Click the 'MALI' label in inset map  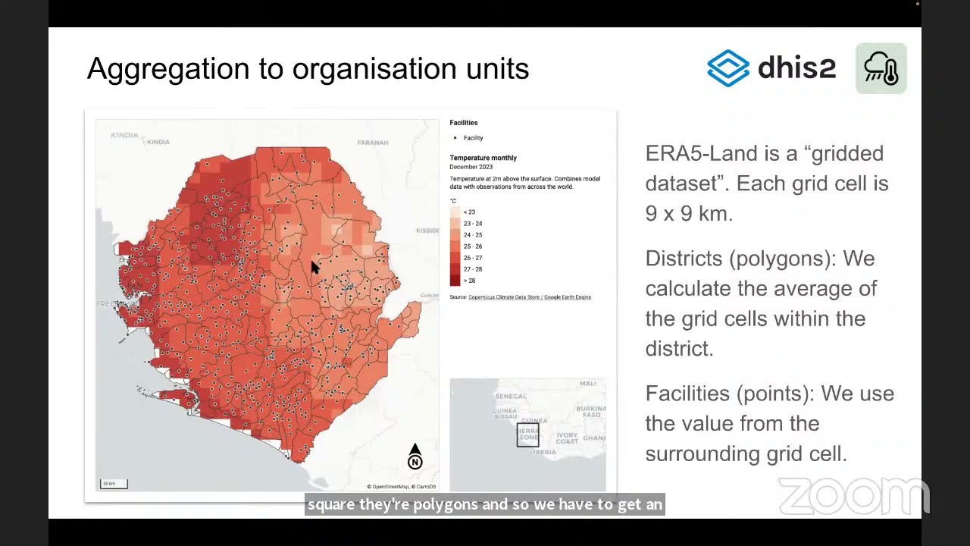click(587, 384)
